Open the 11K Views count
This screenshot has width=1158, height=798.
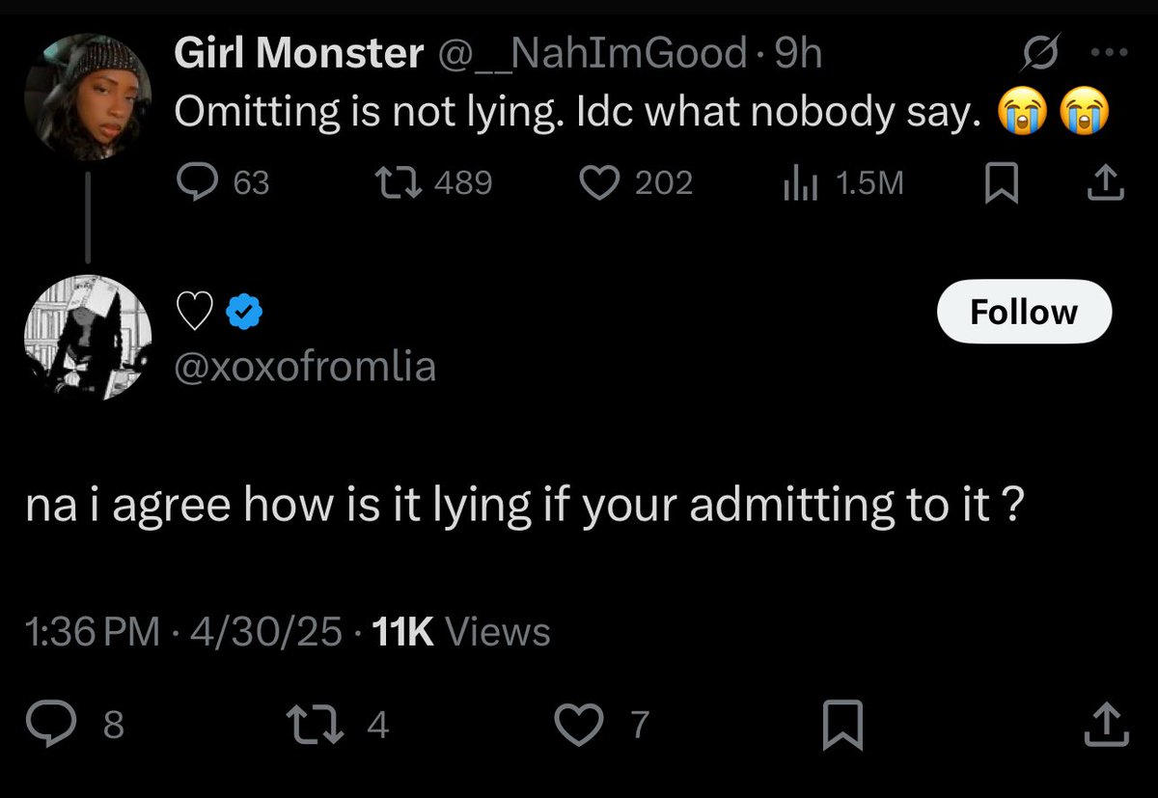pos(460,632)
